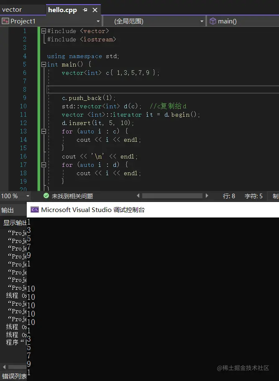Image resolution: width=279 pixels, height=381 pixels.
Task: Open the 100 % zoom dropdown
Action: tap(28, 196)
